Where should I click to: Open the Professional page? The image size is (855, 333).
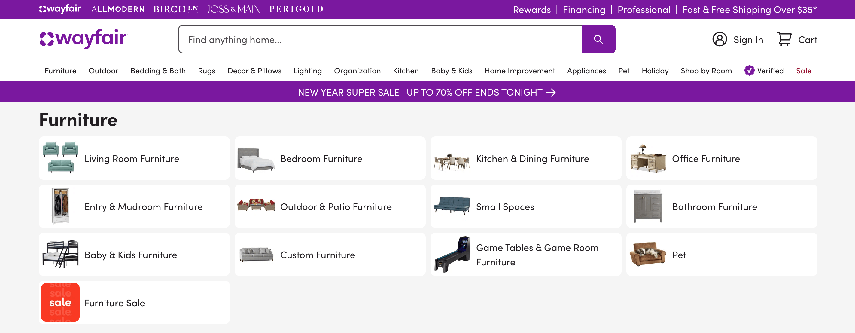(643, 9)
